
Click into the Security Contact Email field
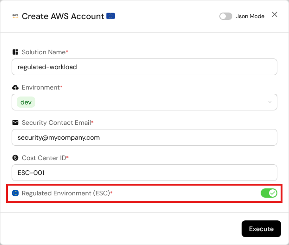pos(144,137)
